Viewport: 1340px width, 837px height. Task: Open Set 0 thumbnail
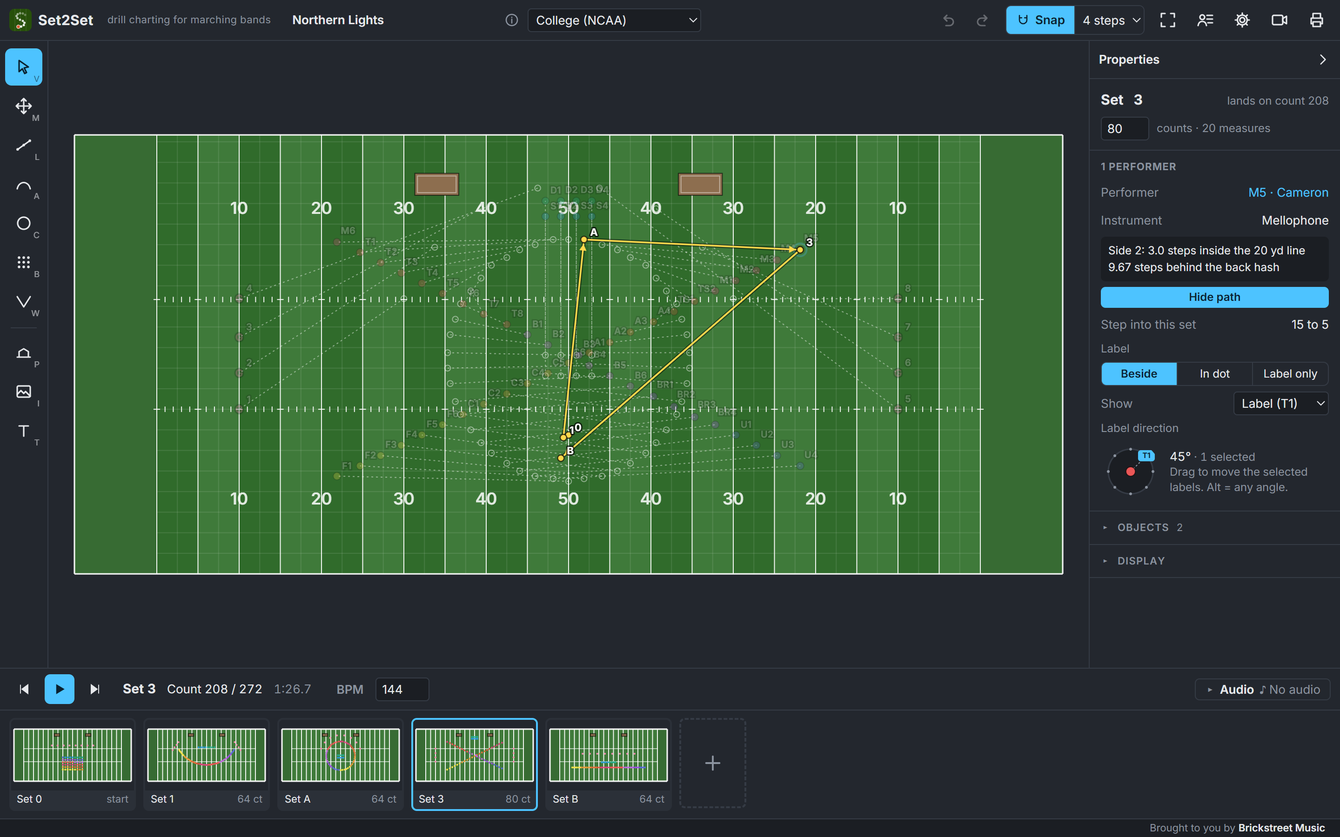(x=73, y=764)
